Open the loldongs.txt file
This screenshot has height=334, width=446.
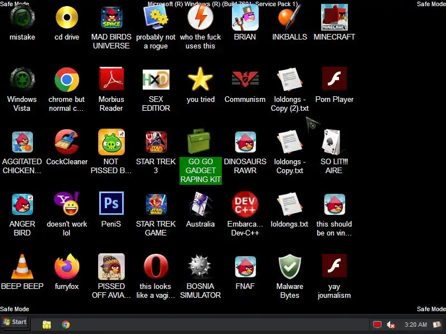289,204
